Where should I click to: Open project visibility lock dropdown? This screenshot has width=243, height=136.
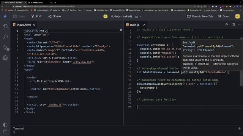pos(138,16)
